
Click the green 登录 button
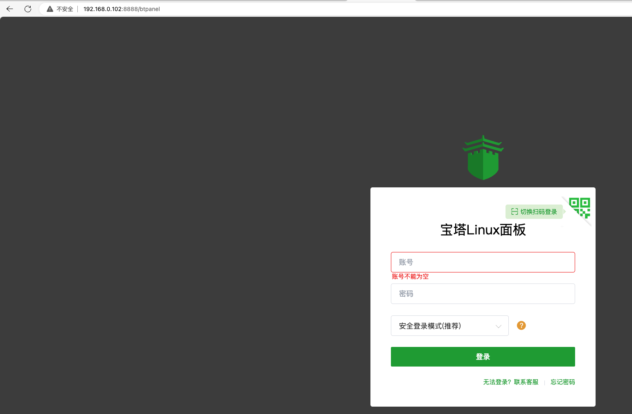point(483,357)
